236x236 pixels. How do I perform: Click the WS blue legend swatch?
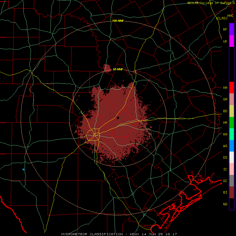232,146
